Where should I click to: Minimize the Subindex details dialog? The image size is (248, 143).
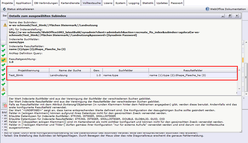tap(223, 16)
